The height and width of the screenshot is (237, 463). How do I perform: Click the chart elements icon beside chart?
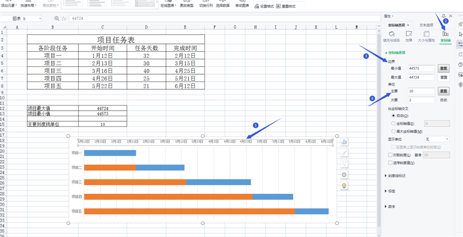point(344,142)
